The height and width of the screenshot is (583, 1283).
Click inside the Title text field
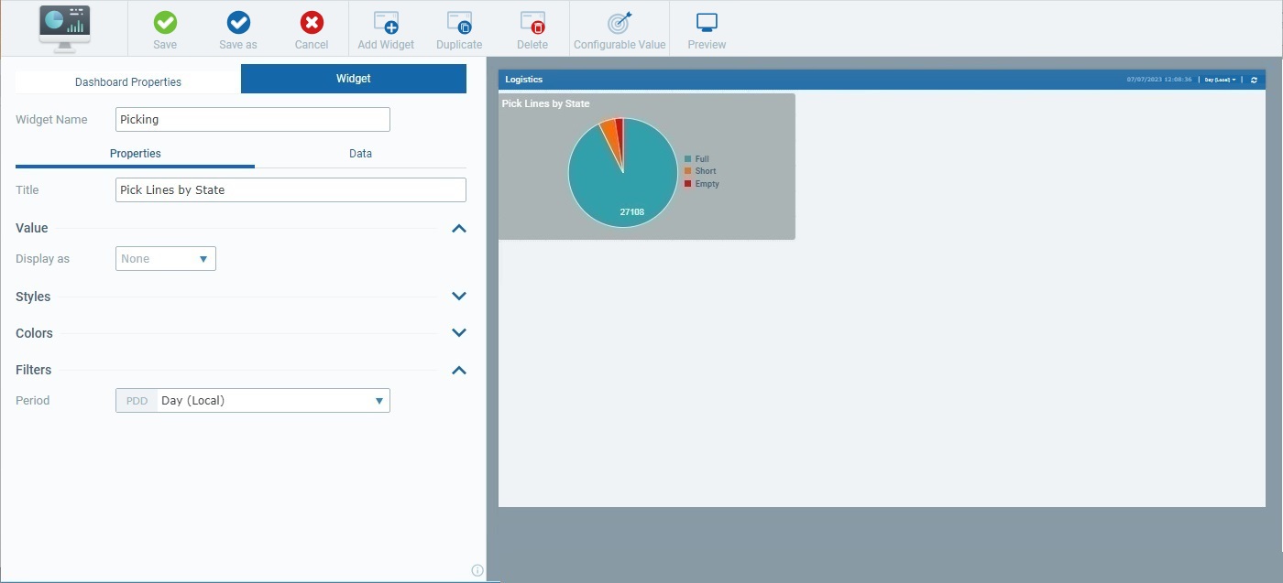click(290, 189)
